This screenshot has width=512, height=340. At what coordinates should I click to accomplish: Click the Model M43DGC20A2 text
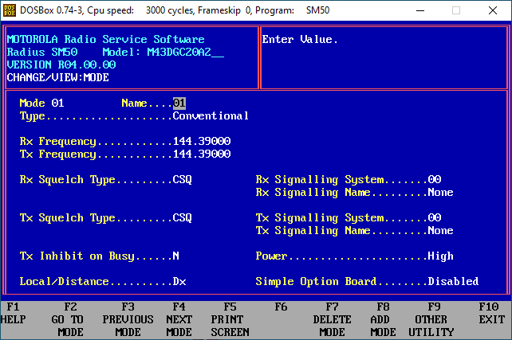point(163,53)
